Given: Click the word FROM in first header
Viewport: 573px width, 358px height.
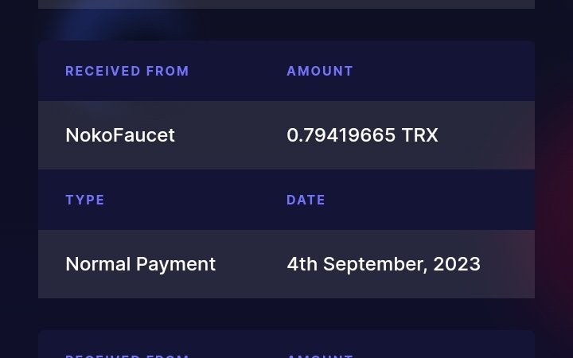Looking at the screenshot, I should pos(167,71).
